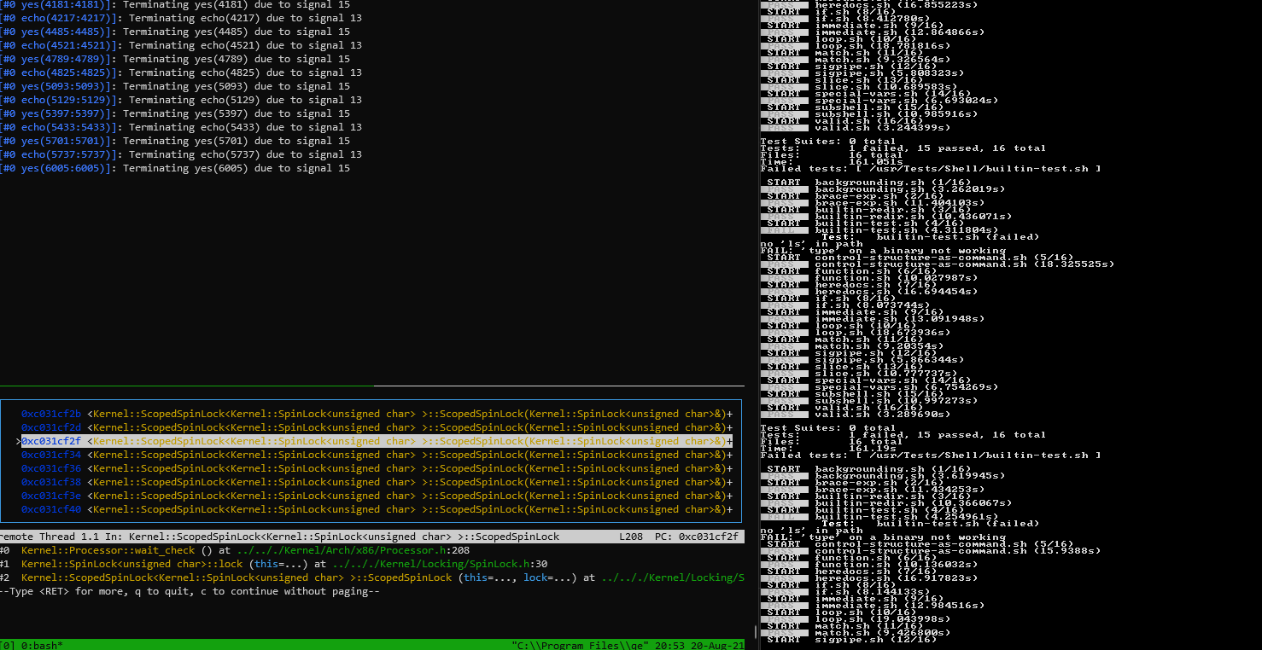Click the "L208" line indicator
The height and width of the screenshot is (650, 1262).
tap(631, 537)
